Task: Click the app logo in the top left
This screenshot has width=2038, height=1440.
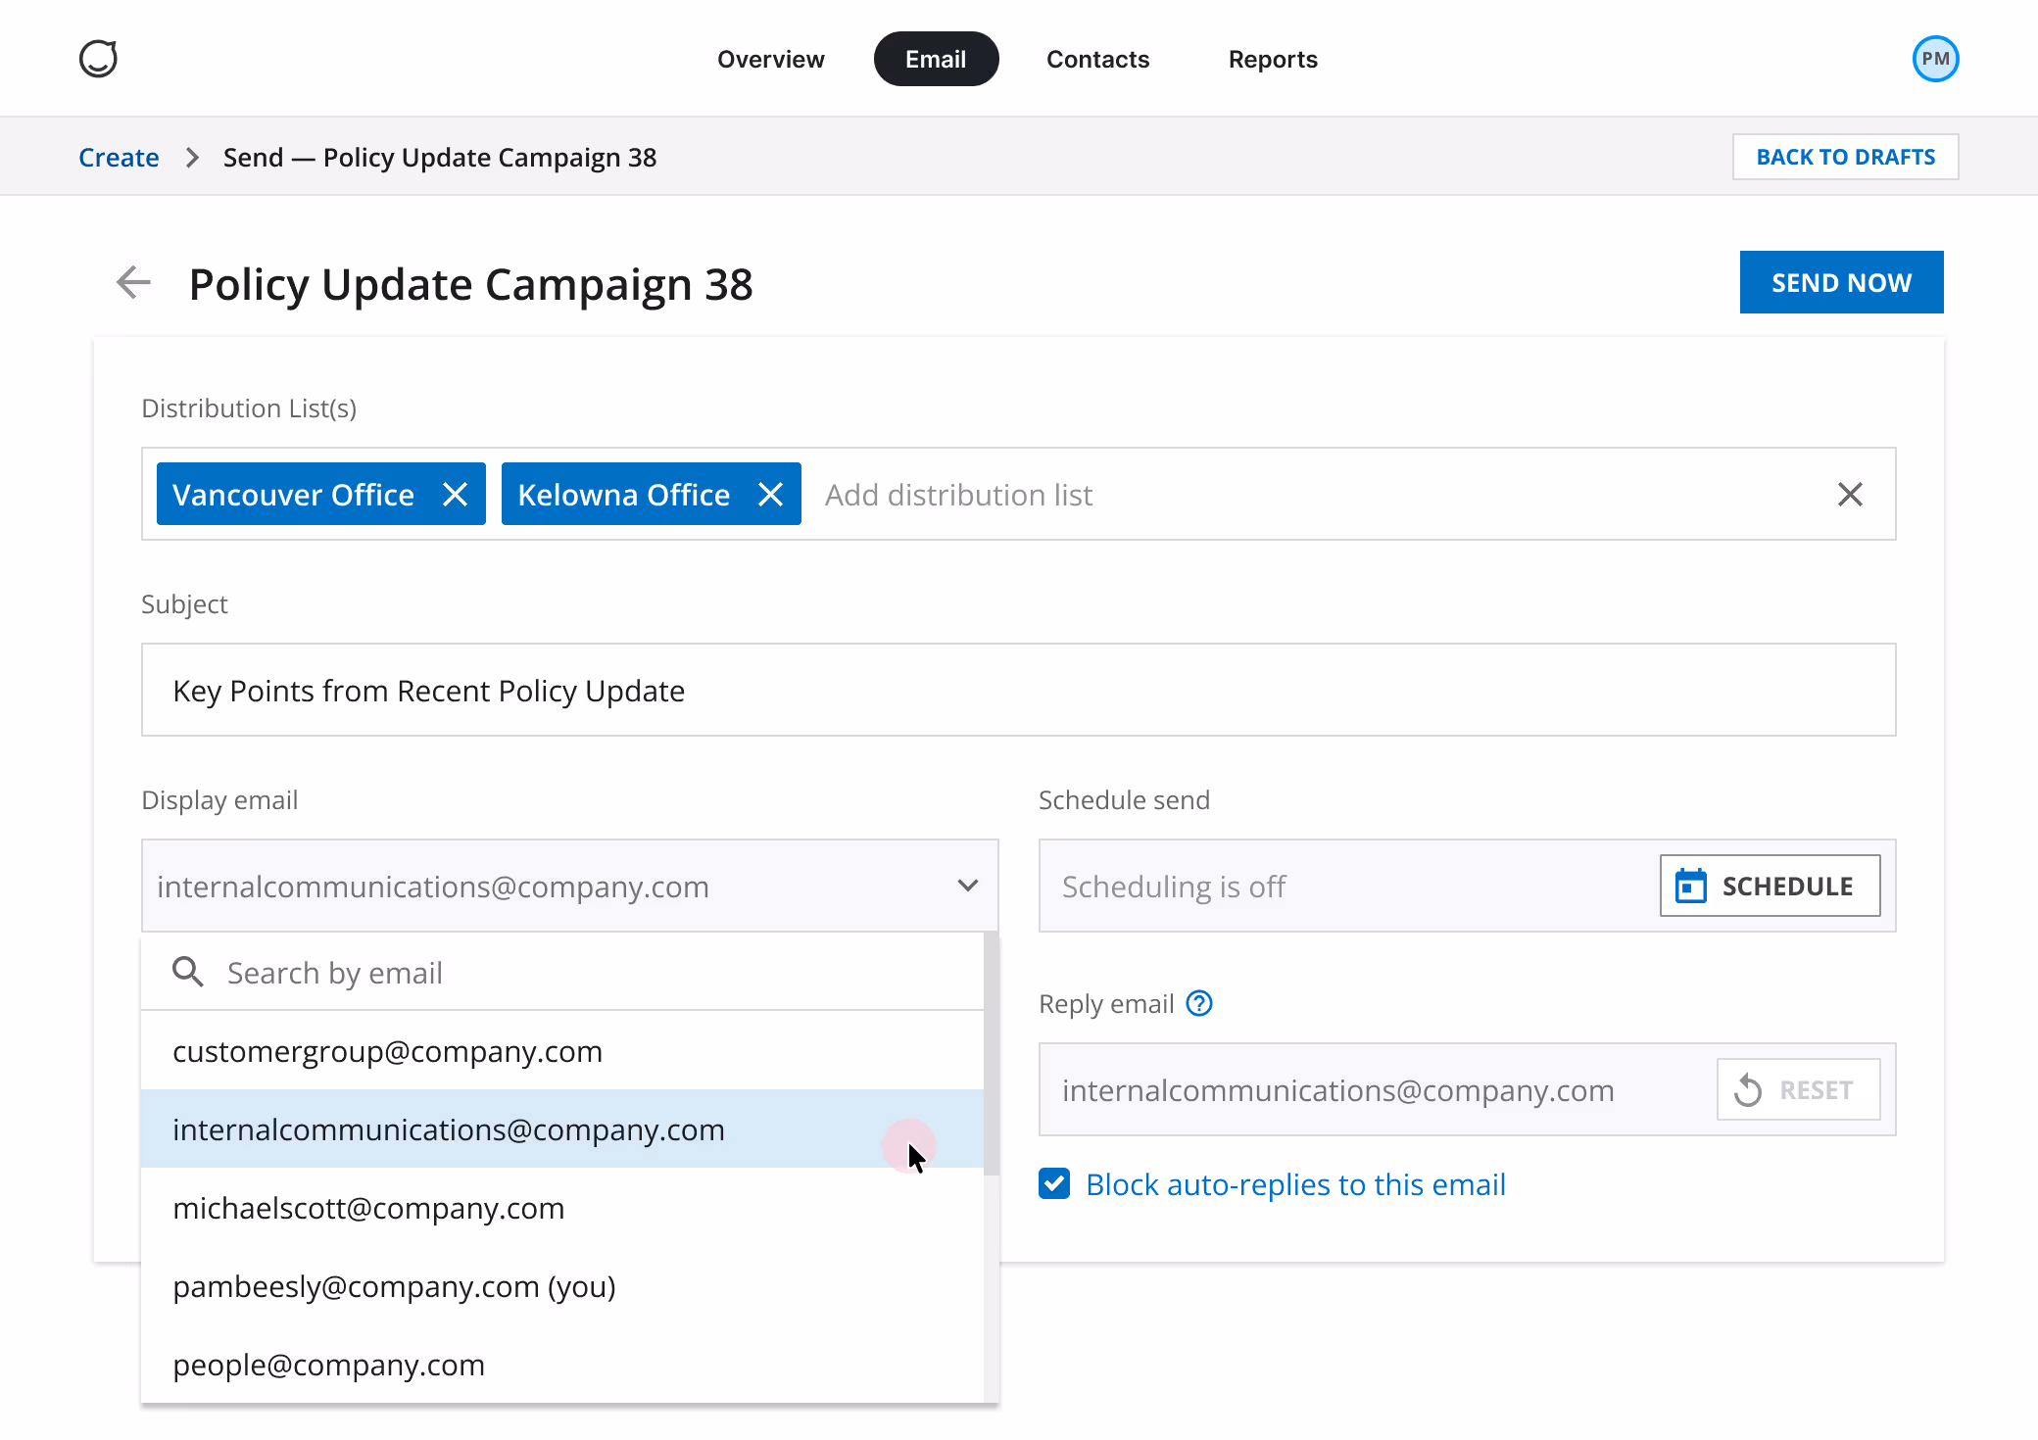Action: pos(100,59)
